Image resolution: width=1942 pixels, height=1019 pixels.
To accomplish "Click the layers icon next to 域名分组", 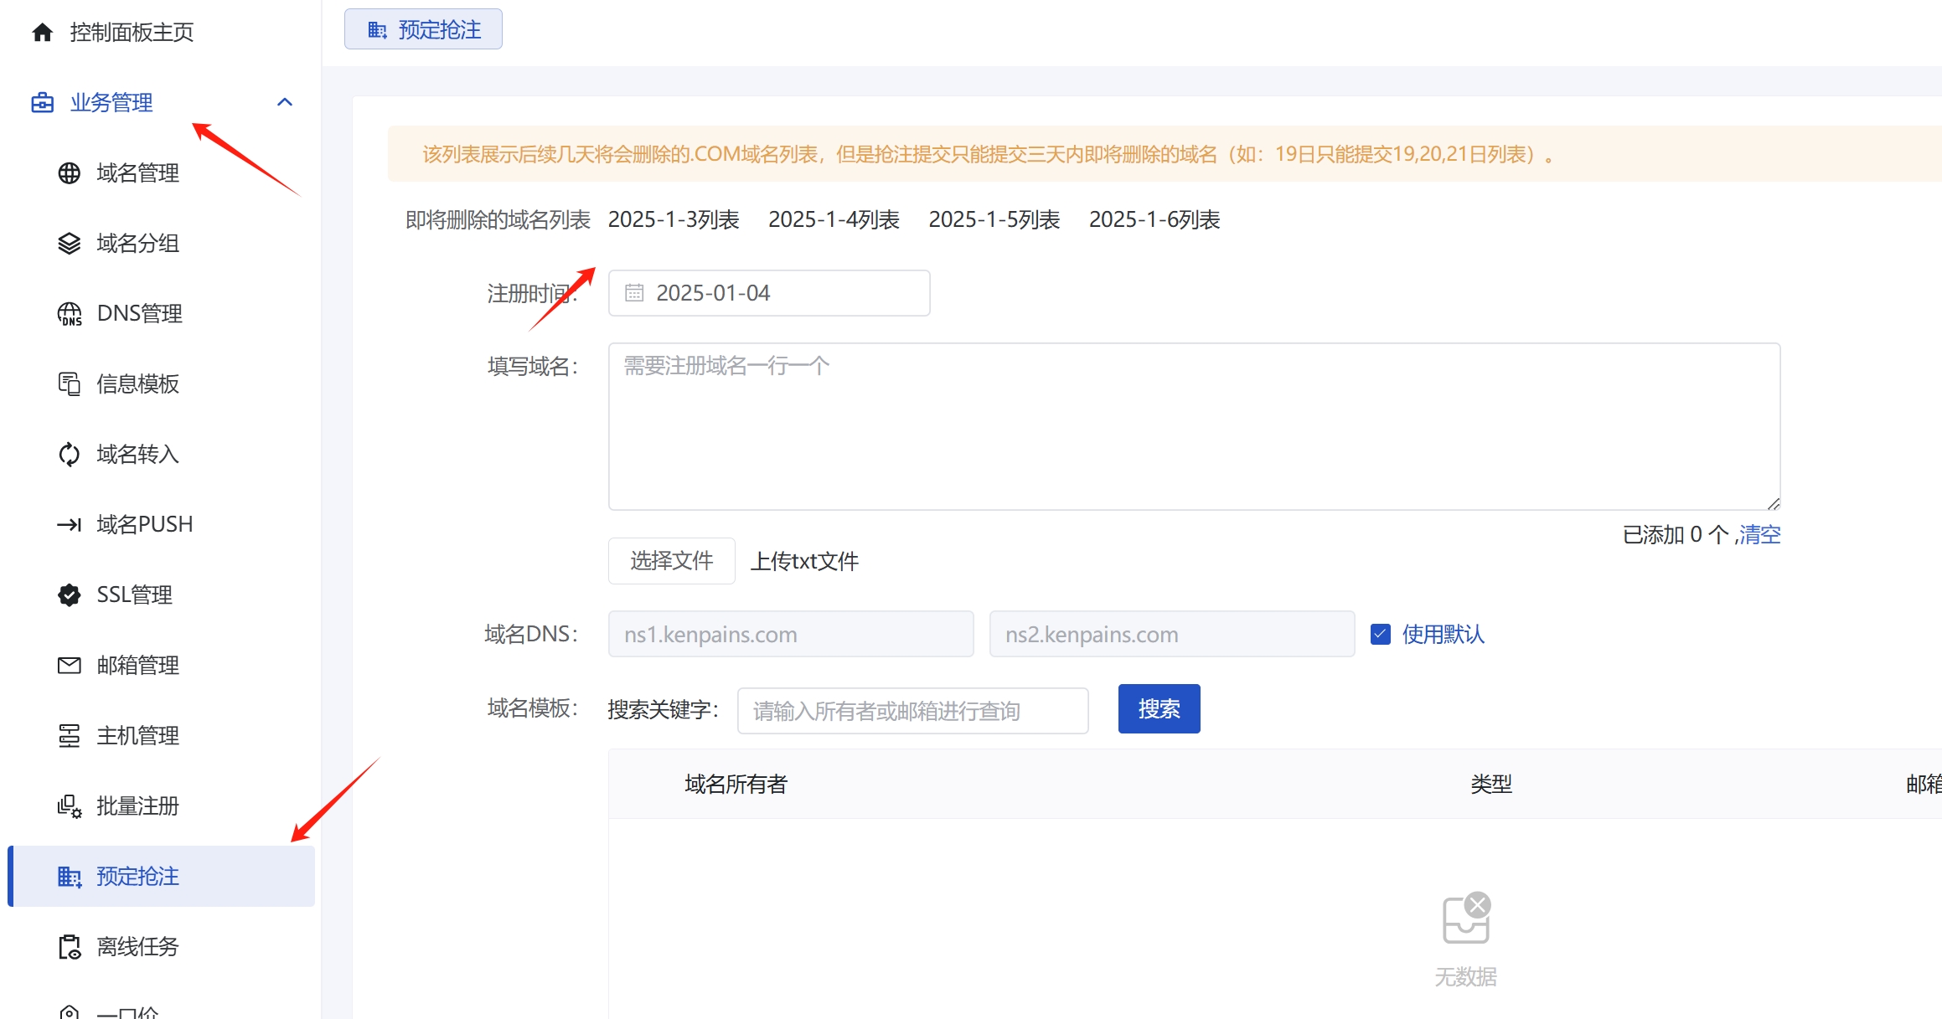I will tap(69, 244).
